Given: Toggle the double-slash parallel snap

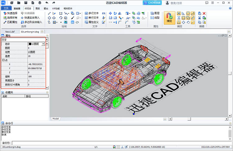Looking at the screenshot, I should tap(193, 18).
